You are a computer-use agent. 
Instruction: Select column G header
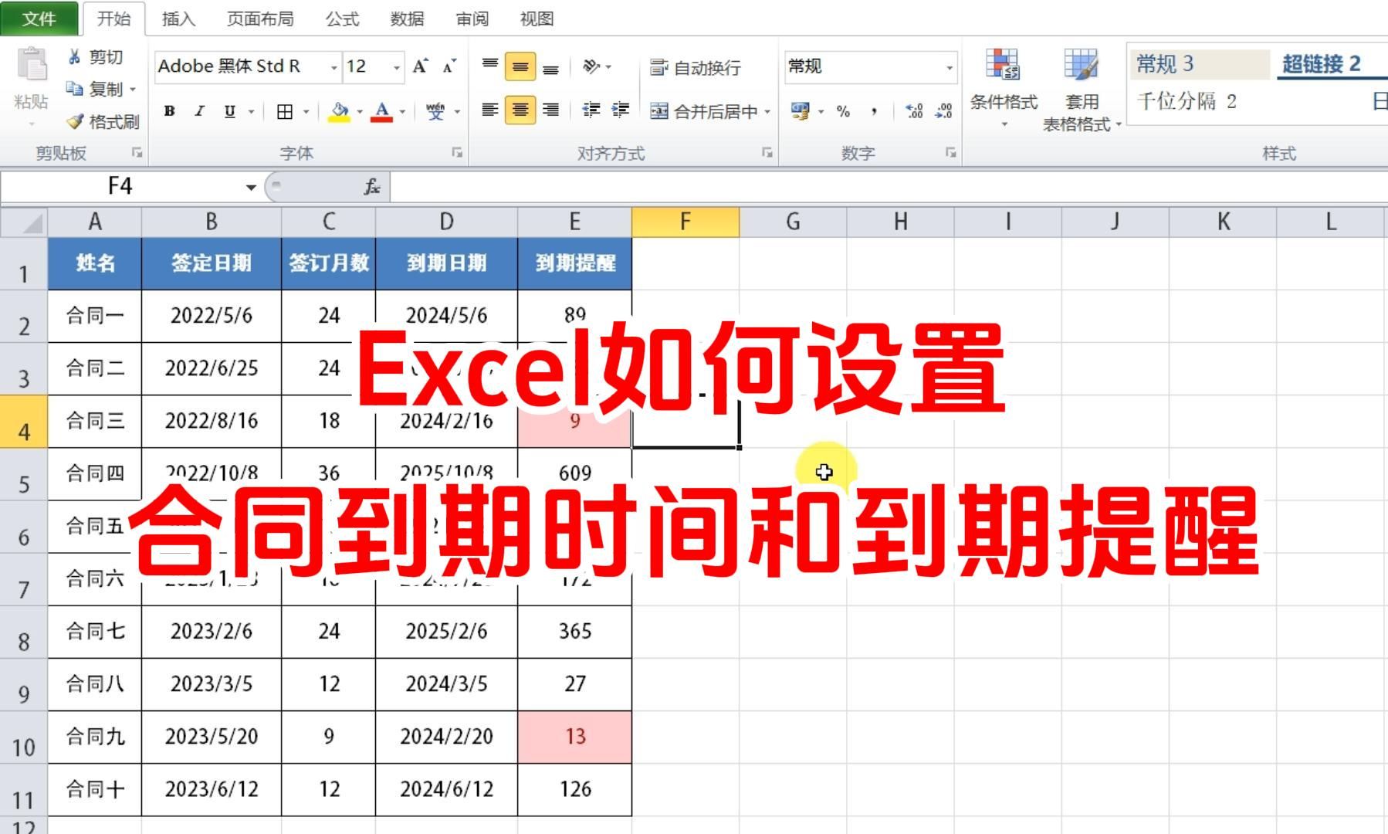793,222
